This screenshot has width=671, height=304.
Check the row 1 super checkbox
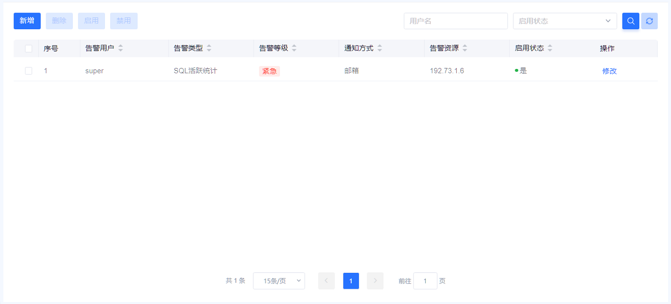tap(29, 71)
